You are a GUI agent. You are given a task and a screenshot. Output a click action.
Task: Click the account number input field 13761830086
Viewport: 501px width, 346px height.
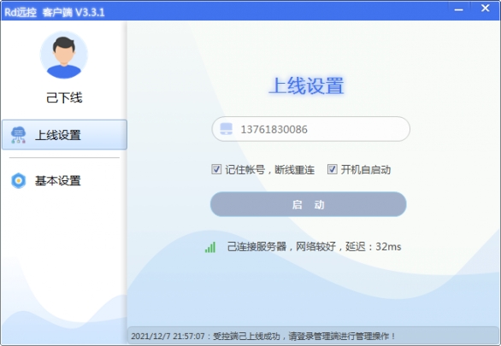[311, 129]
